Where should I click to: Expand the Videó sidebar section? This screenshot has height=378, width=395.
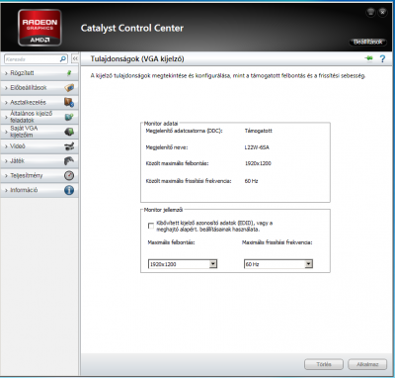39,146
